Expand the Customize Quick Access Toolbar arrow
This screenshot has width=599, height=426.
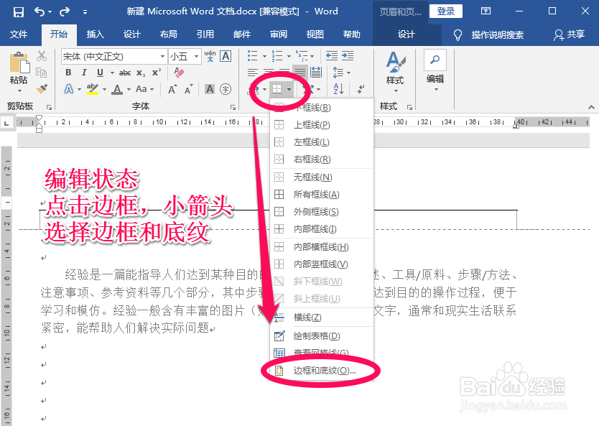click(85, 12)
